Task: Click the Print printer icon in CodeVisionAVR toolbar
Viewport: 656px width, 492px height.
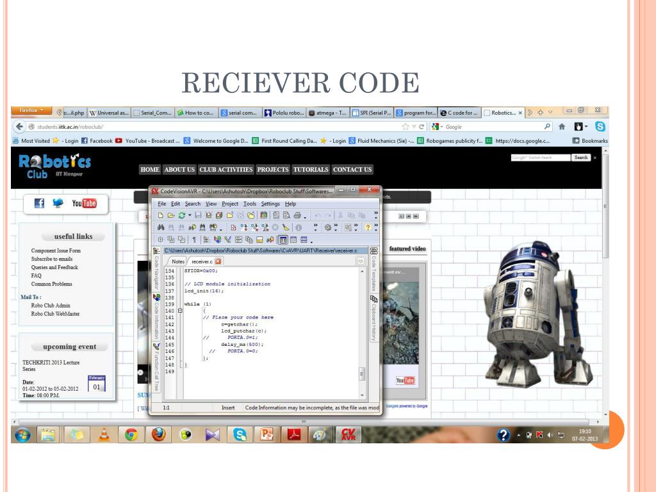Action: coord(297,215)
